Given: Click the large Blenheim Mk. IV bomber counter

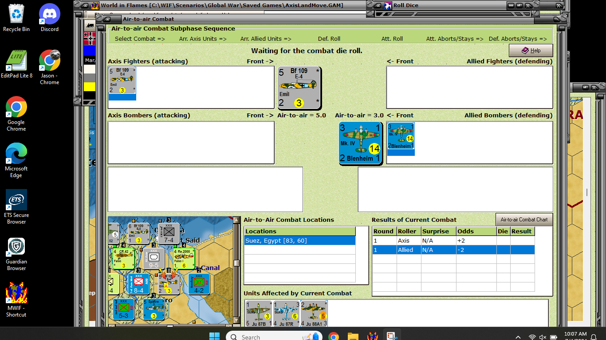Looking at the screenshot, I should click(x=360, y=143).
